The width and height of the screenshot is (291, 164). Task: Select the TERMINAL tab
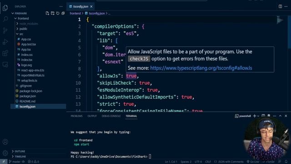tap(131, 116)
